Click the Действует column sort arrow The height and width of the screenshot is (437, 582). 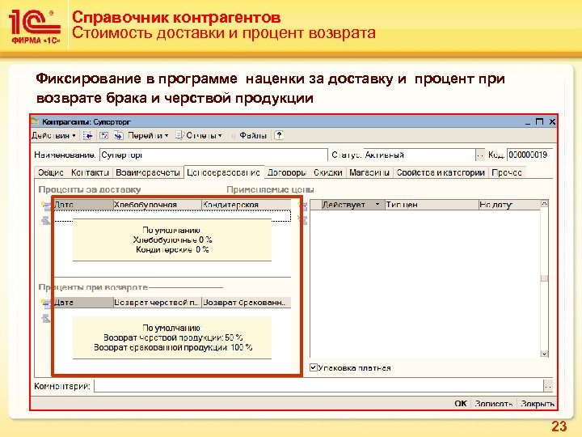click(x=377, y=205)
